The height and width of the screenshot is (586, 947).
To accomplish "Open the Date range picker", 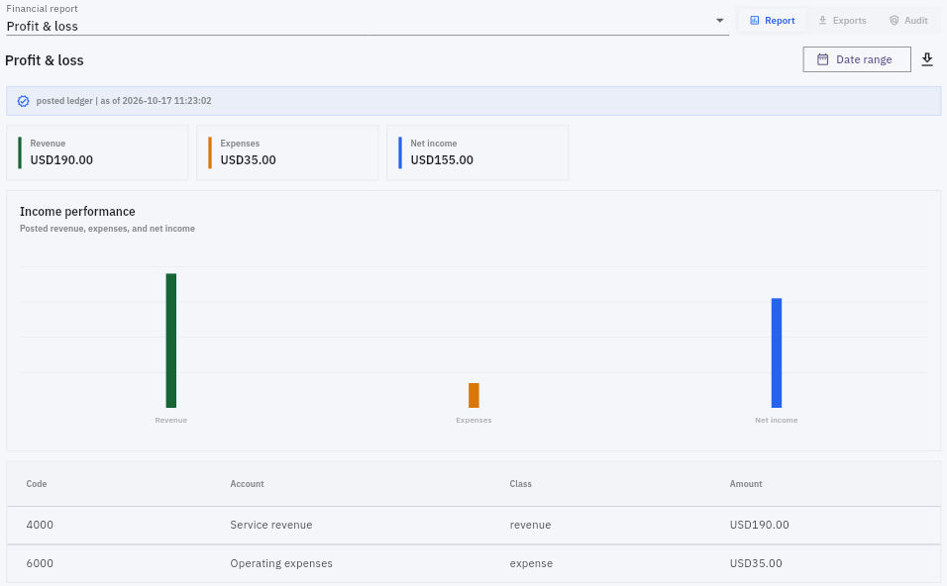I will click(857, 59).
